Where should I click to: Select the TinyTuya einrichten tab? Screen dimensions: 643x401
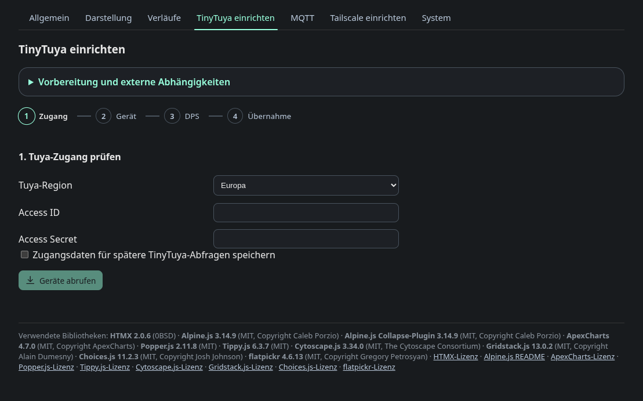coord(235,18)
